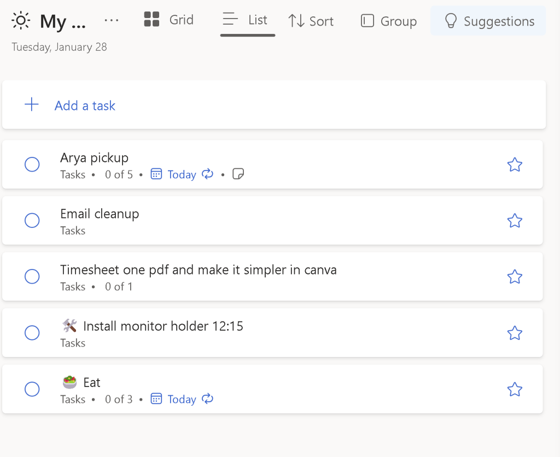Open the Suggestions panel
This screenshot has height=457, width=560.
pyautogui.click(x=488, y=21)
